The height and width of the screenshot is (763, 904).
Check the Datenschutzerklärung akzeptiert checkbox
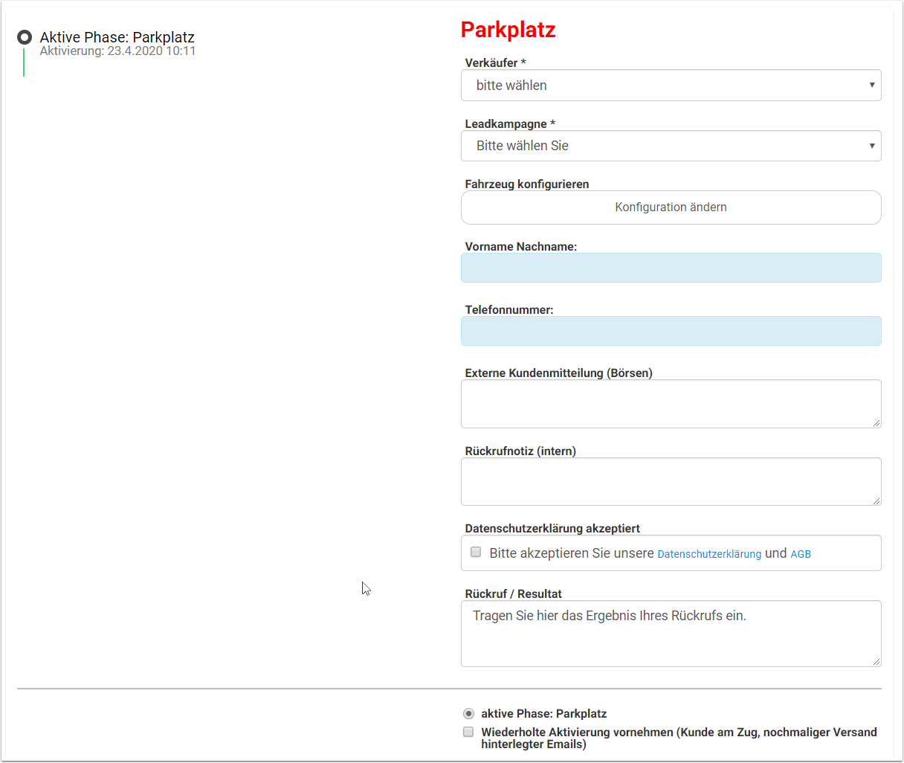tap(476, 553)
